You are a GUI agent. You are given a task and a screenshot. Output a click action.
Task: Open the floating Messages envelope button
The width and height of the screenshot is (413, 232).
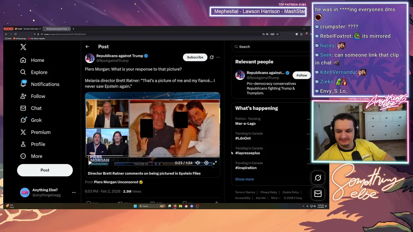[318, 193]
